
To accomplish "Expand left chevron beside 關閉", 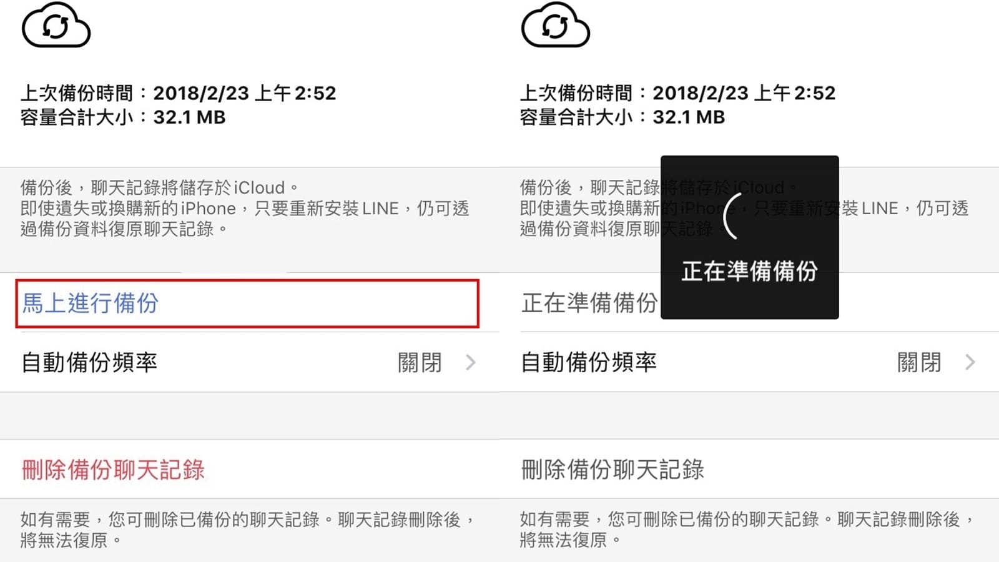I will 471,362.
